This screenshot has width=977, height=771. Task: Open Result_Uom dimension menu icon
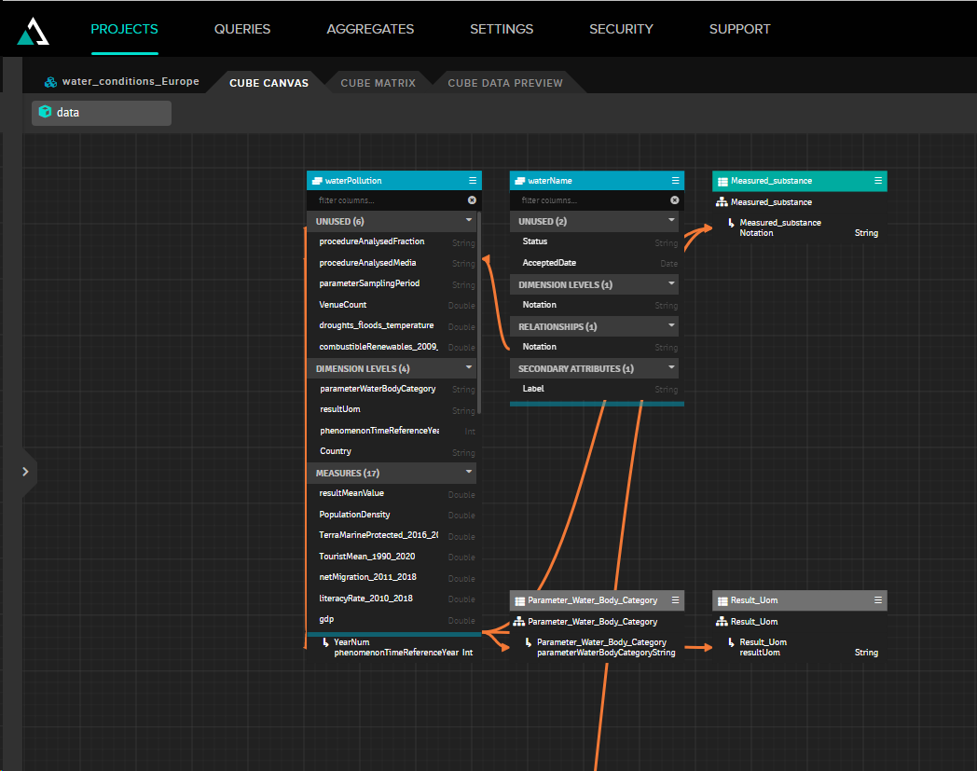click(878, 600)
